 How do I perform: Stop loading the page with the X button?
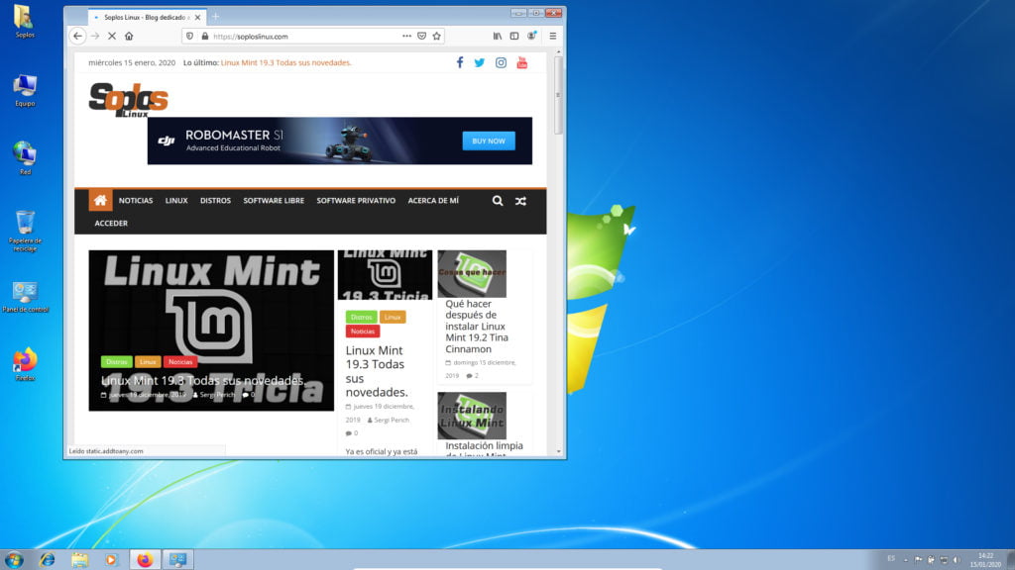tap(112, 37)
